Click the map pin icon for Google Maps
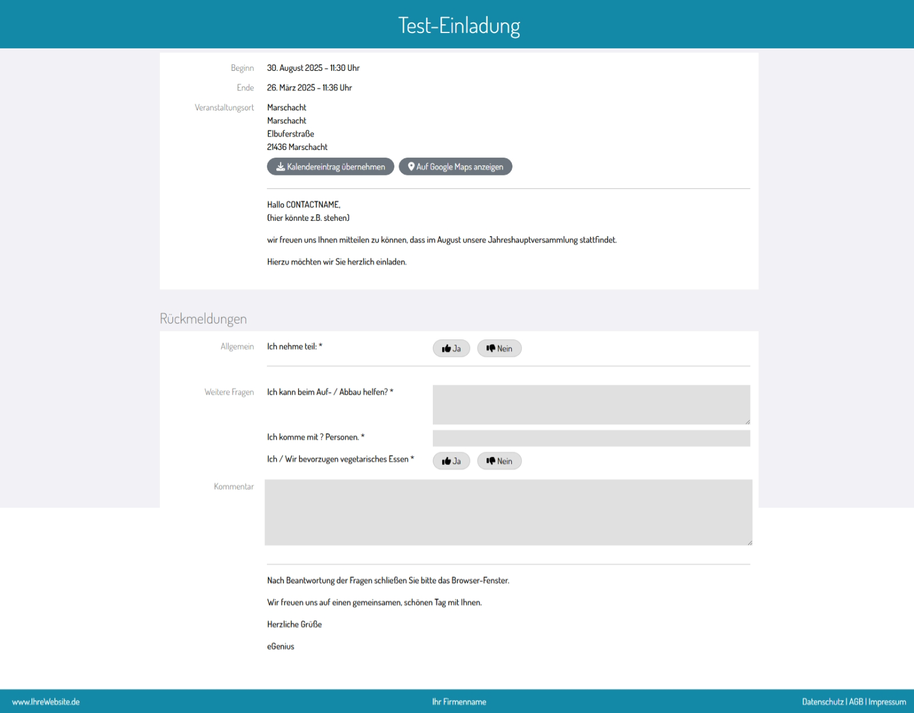 coord(411,167)
